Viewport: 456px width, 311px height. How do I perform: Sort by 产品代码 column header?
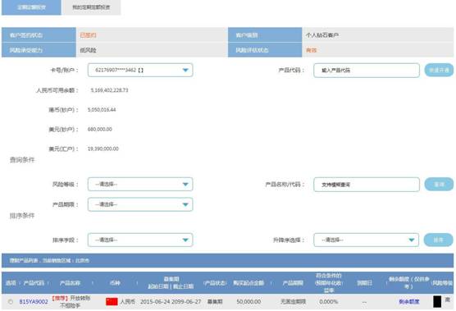[x=34, y=283]
